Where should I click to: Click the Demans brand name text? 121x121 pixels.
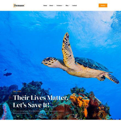pyautogui.click(x=19, y=5)
